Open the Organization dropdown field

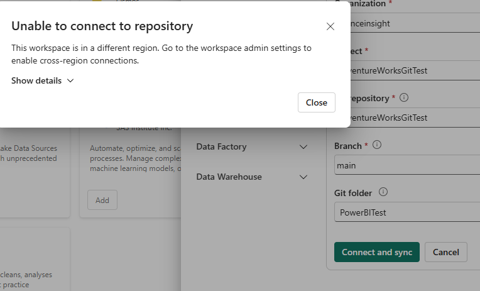[415, 23]
